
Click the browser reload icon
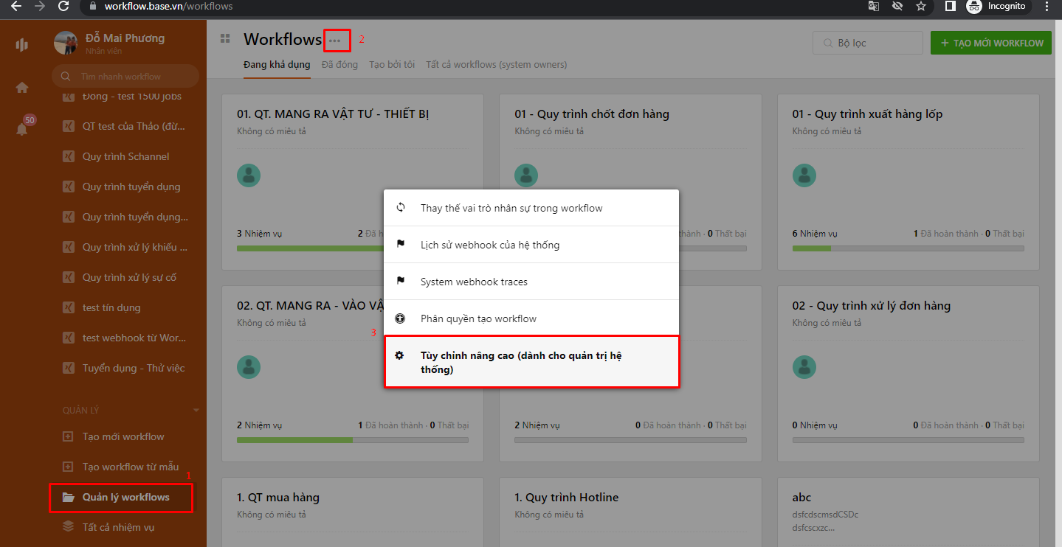tap(63, 6)
